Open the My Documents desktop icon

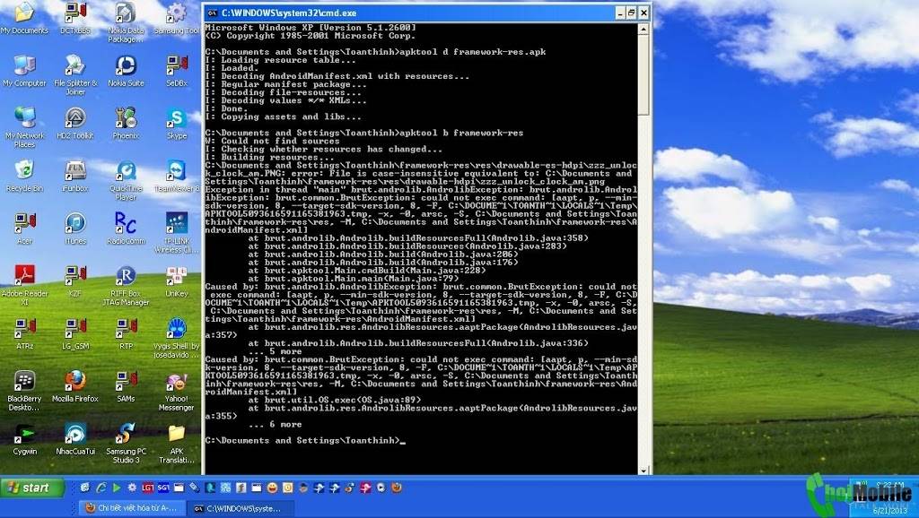click(x=24, y=18)
